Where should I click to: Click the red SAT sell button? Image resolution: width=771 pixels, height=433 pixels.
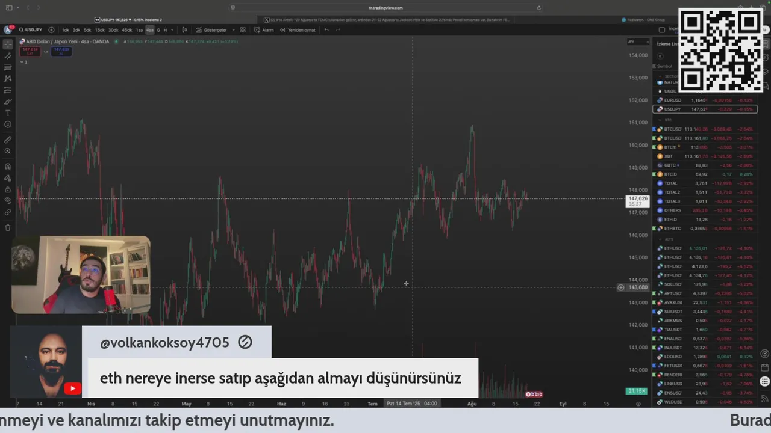tap(30, 51)
